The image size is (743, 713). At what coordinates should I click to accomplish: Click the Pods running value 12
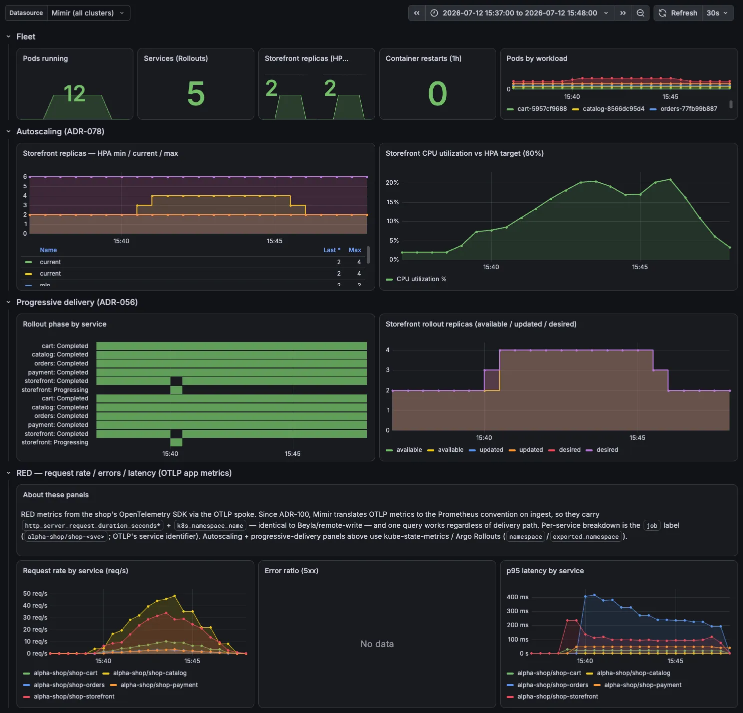point(74,94)
